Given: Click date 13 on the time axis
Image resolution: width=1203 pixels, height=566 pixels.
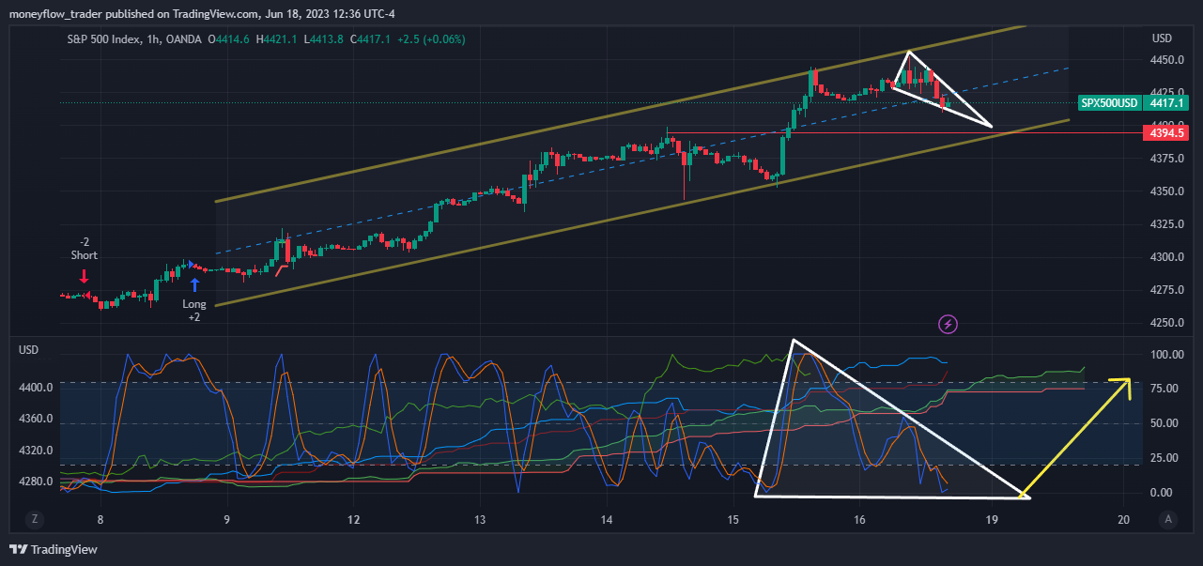Looking at the screenshot, I should 480,520.
